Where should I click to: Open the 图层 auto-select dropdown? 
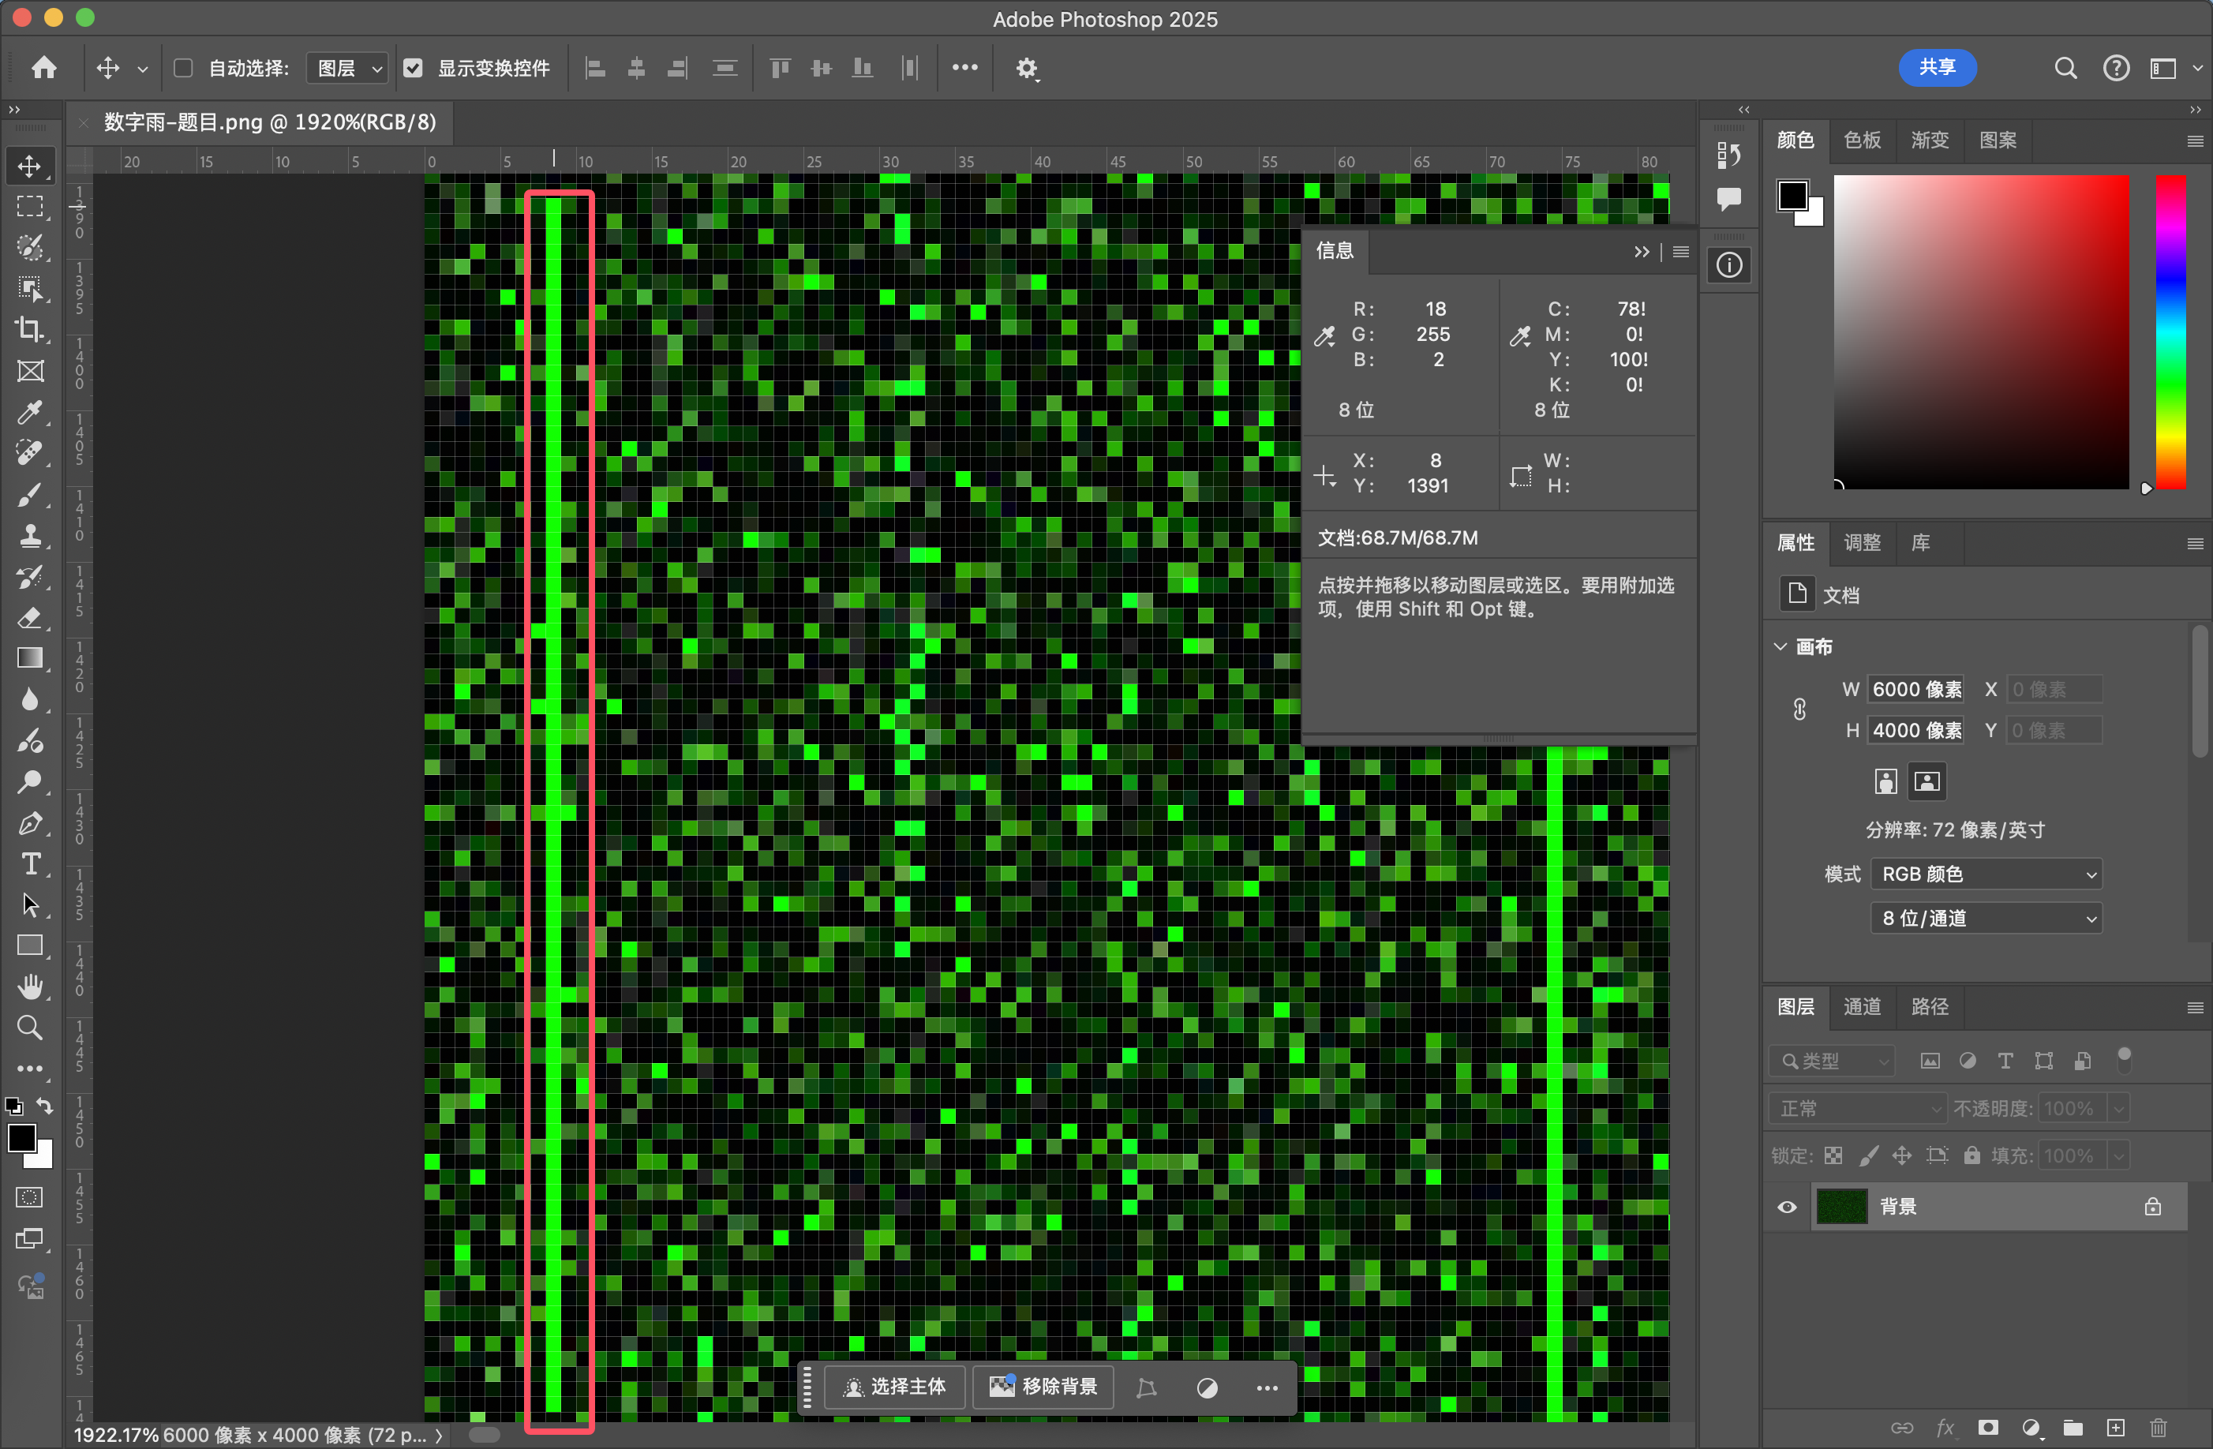coord(346,68)
